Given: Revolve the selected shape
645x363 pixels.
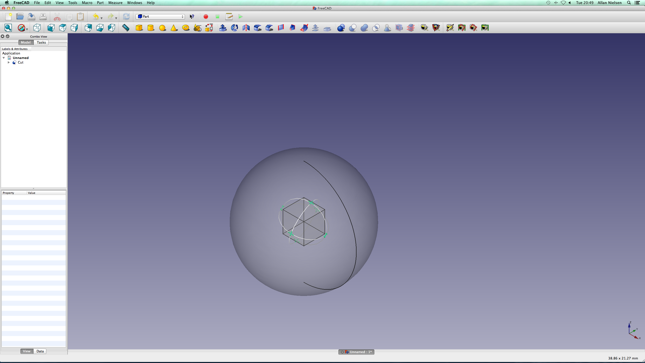Looking at the screenshot, I should click(x=235, y=28).
